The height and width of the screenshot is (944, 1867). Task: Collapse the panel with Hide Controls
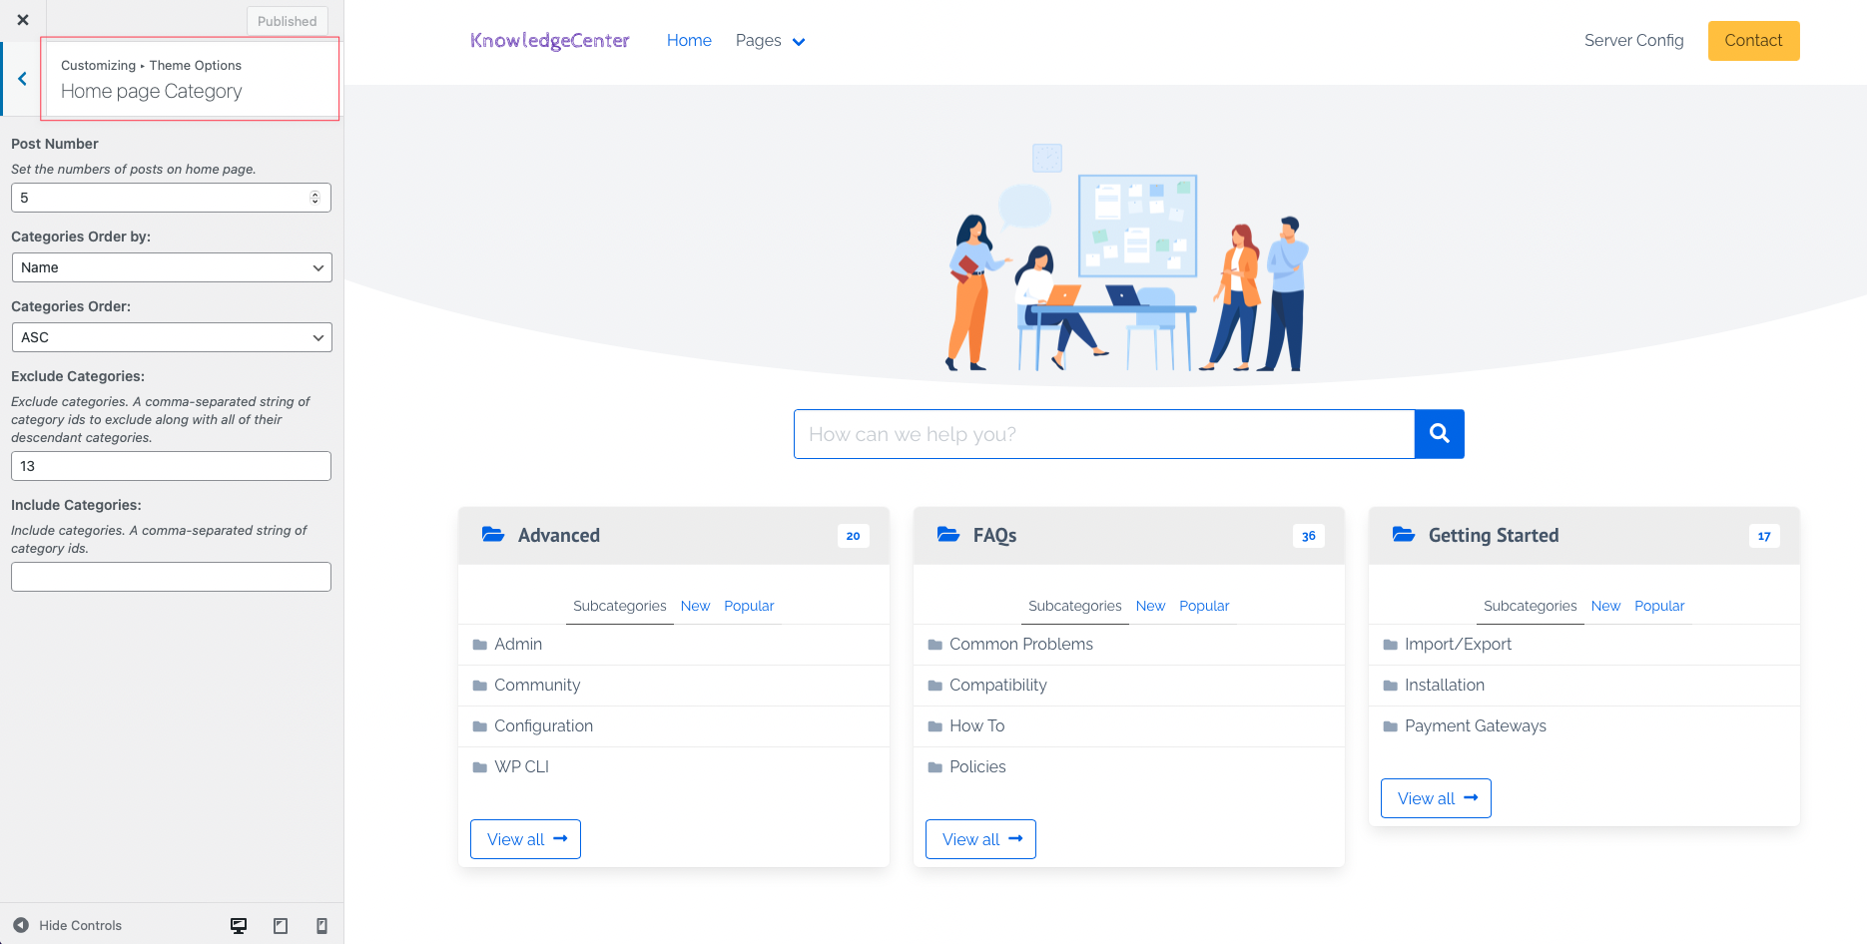pos(68,926)
